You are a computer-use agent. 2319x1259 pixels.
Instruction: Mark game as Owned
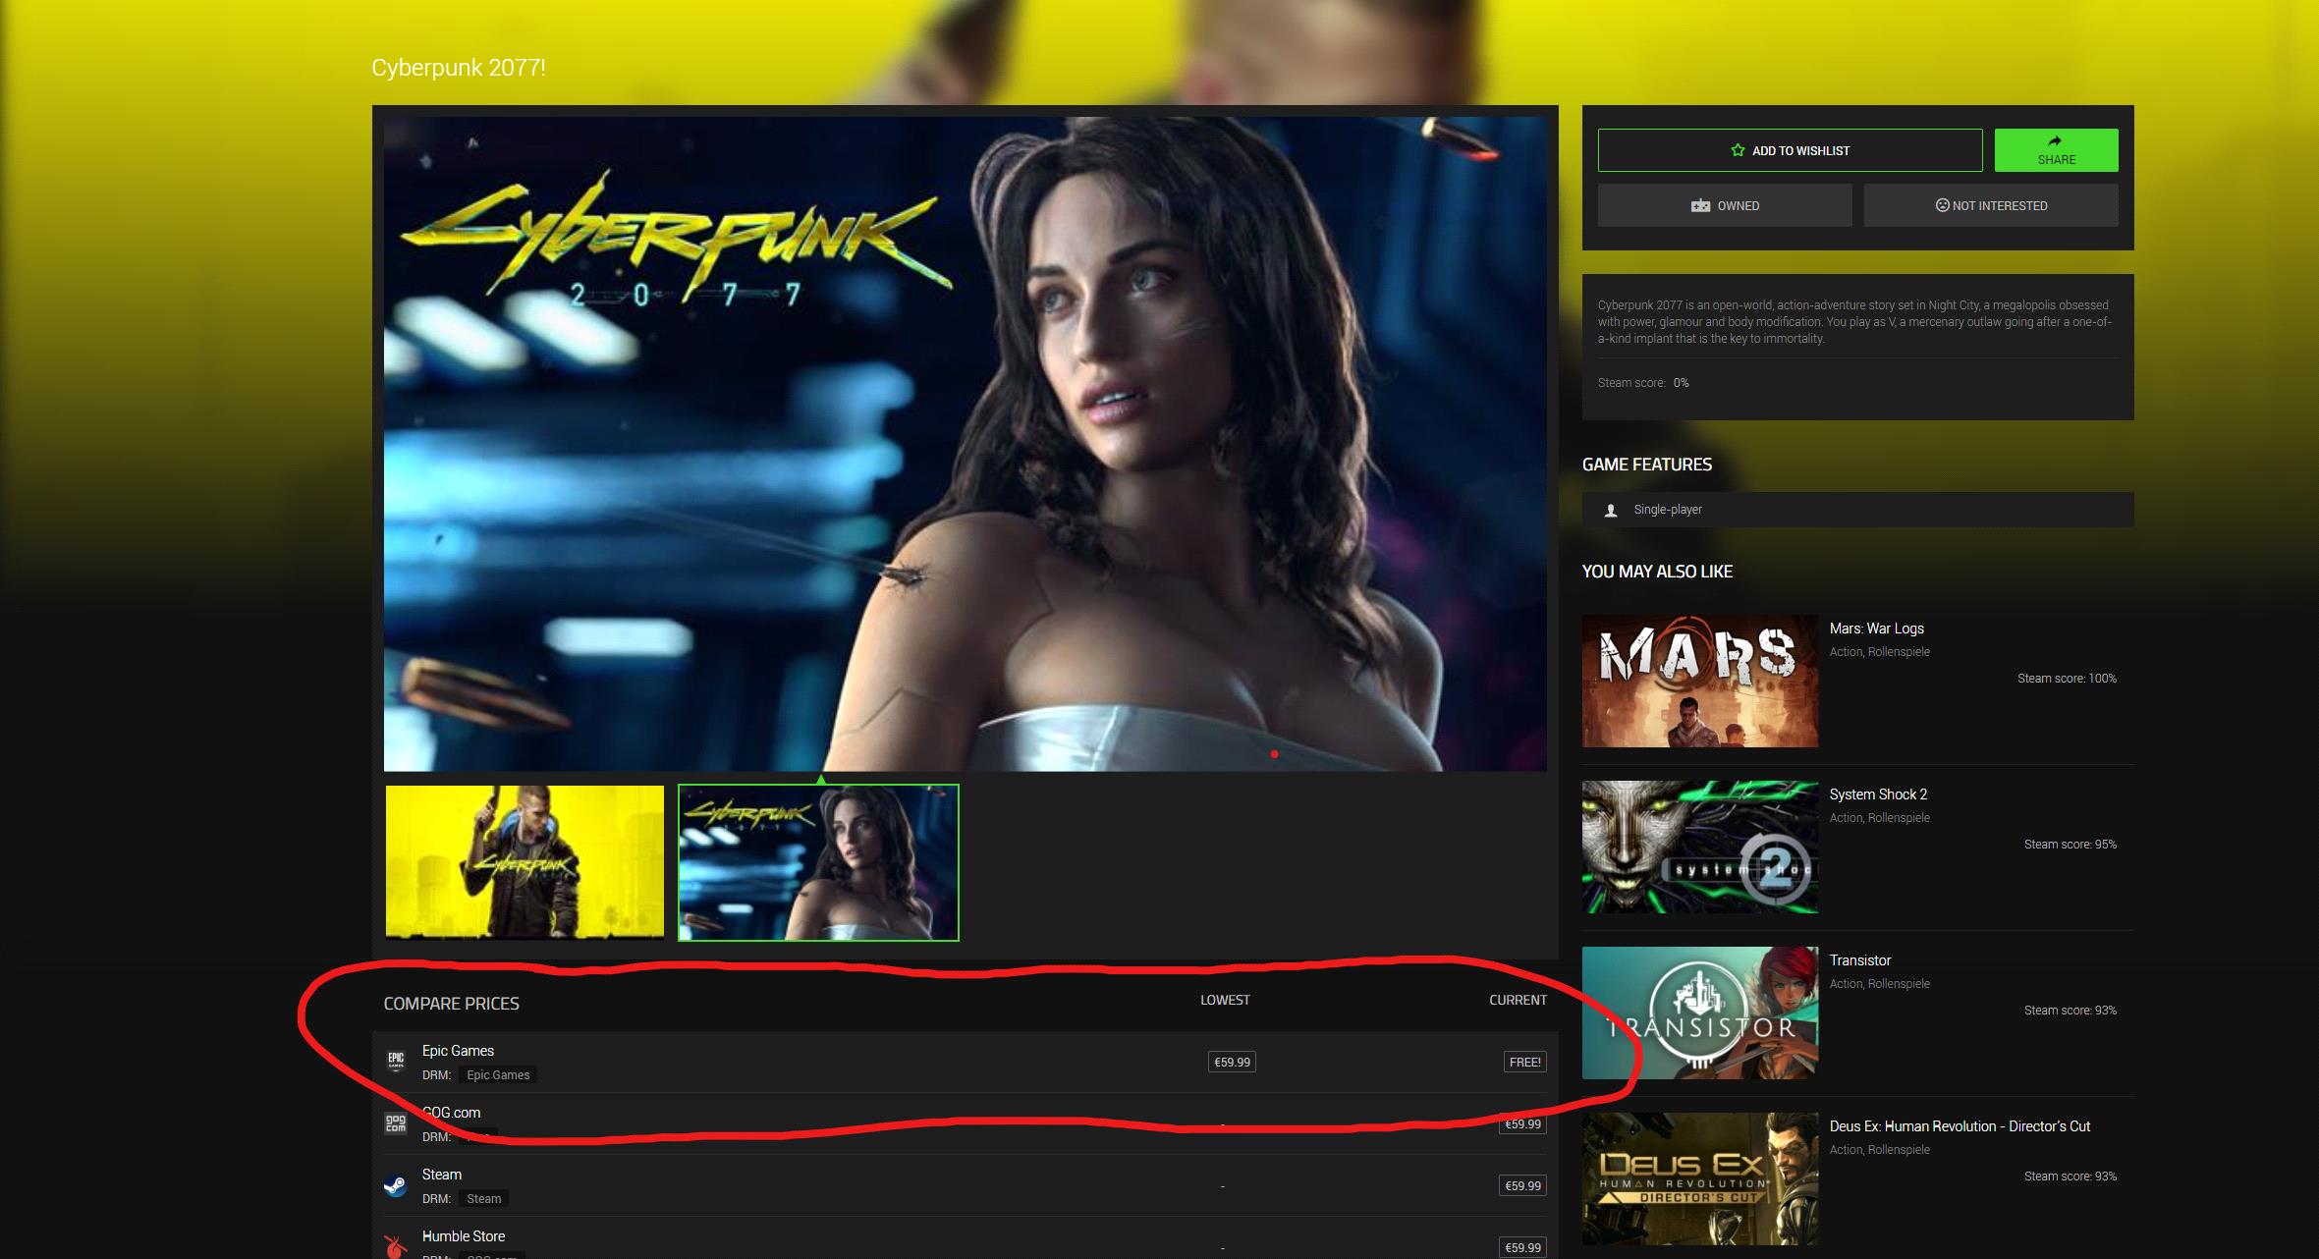[x=1725, y=205]
